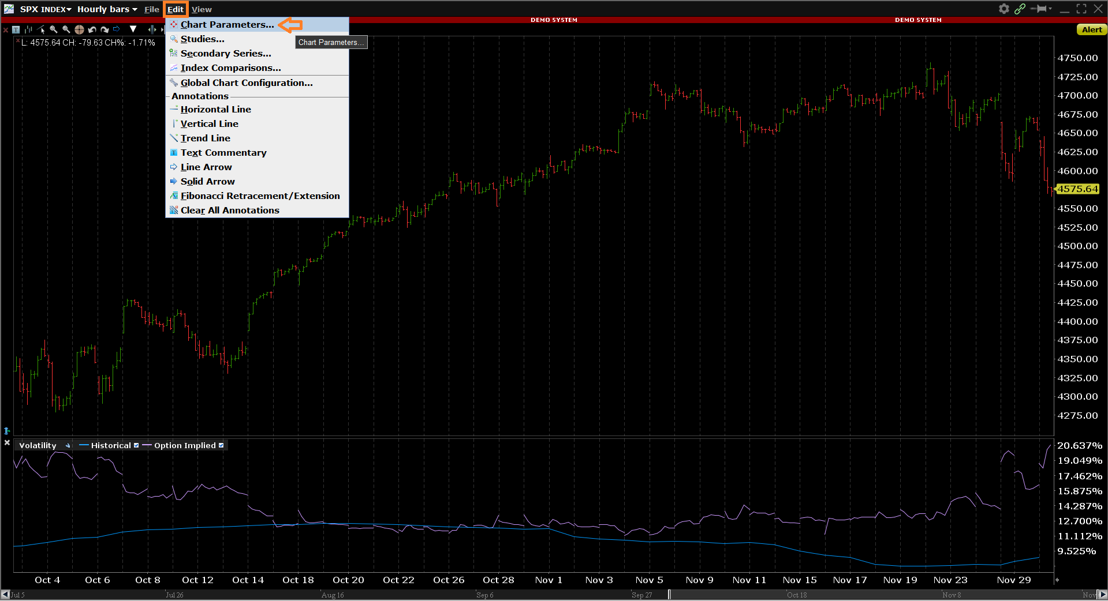Viewport: 1108px width, 601px height.
Task: Expand the Hourly bars time period dropdown
Action: (107, 9)
